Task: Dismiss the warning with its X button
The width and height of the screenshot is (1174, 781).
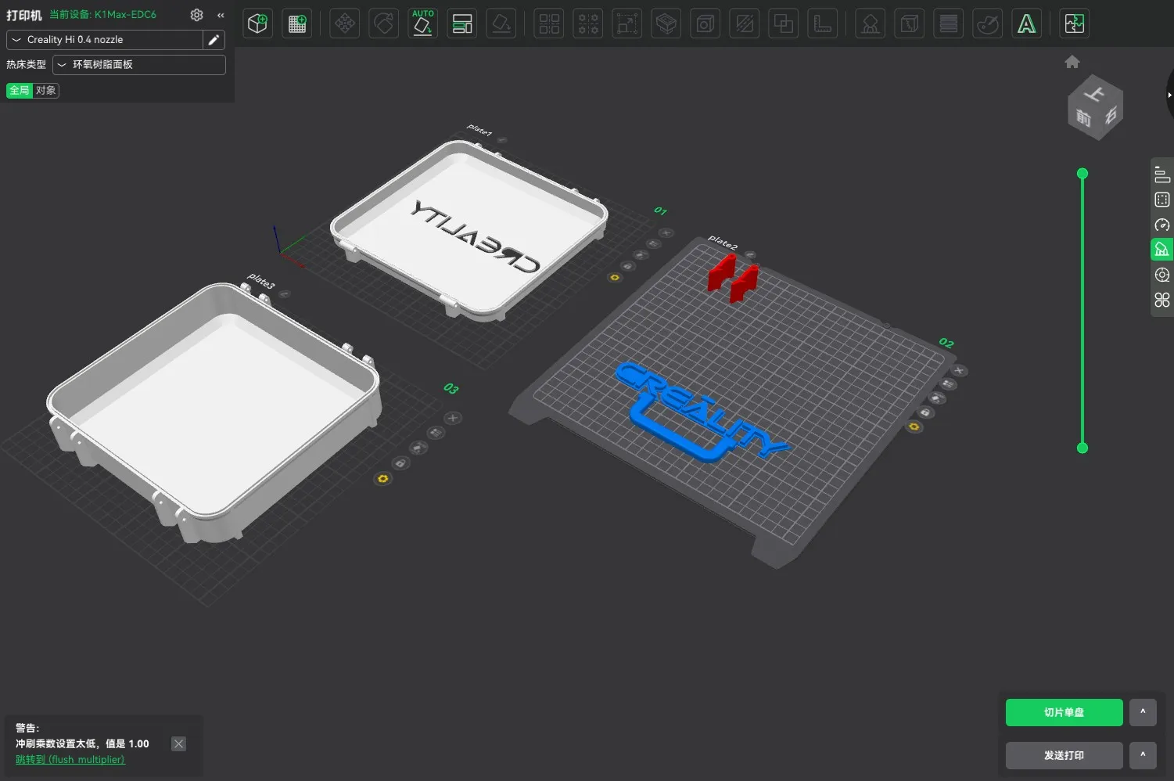Action: 178,744
